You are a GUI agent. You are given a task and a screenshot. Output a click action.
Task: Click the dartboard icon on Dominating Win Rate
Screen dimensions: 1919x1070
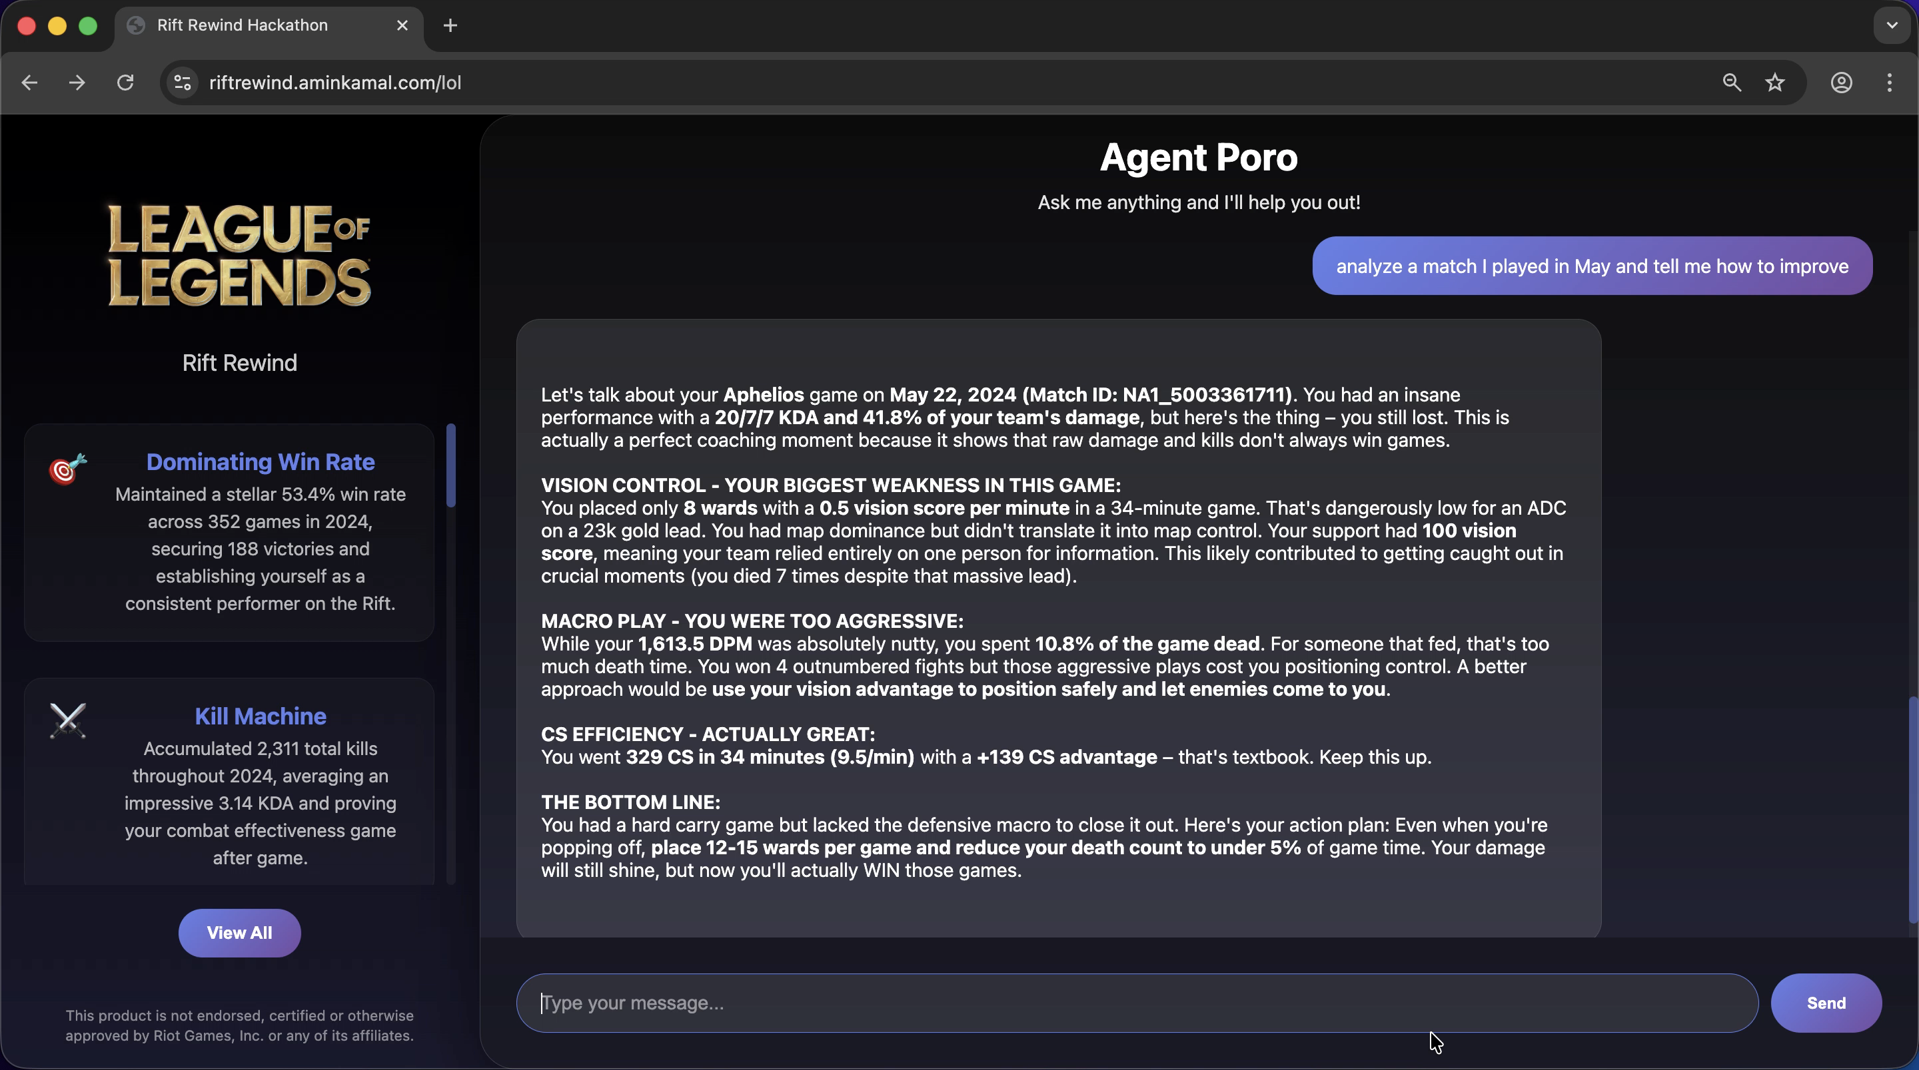[x=68, y=469]
